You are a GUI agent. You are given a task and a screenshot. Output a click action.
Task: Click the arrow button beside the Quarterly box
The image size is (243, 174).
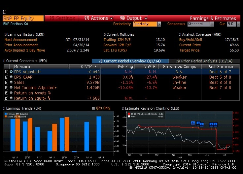click(159, 24)
